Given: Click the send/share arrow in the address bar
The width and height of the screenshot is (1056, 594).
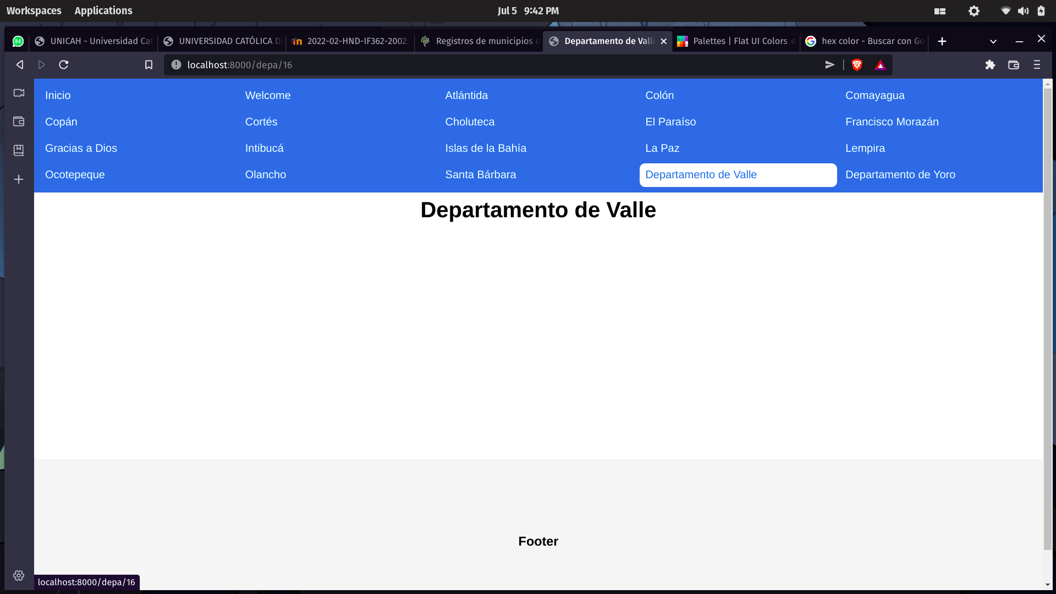Looking at the screenshot, I should click(830, 64).
